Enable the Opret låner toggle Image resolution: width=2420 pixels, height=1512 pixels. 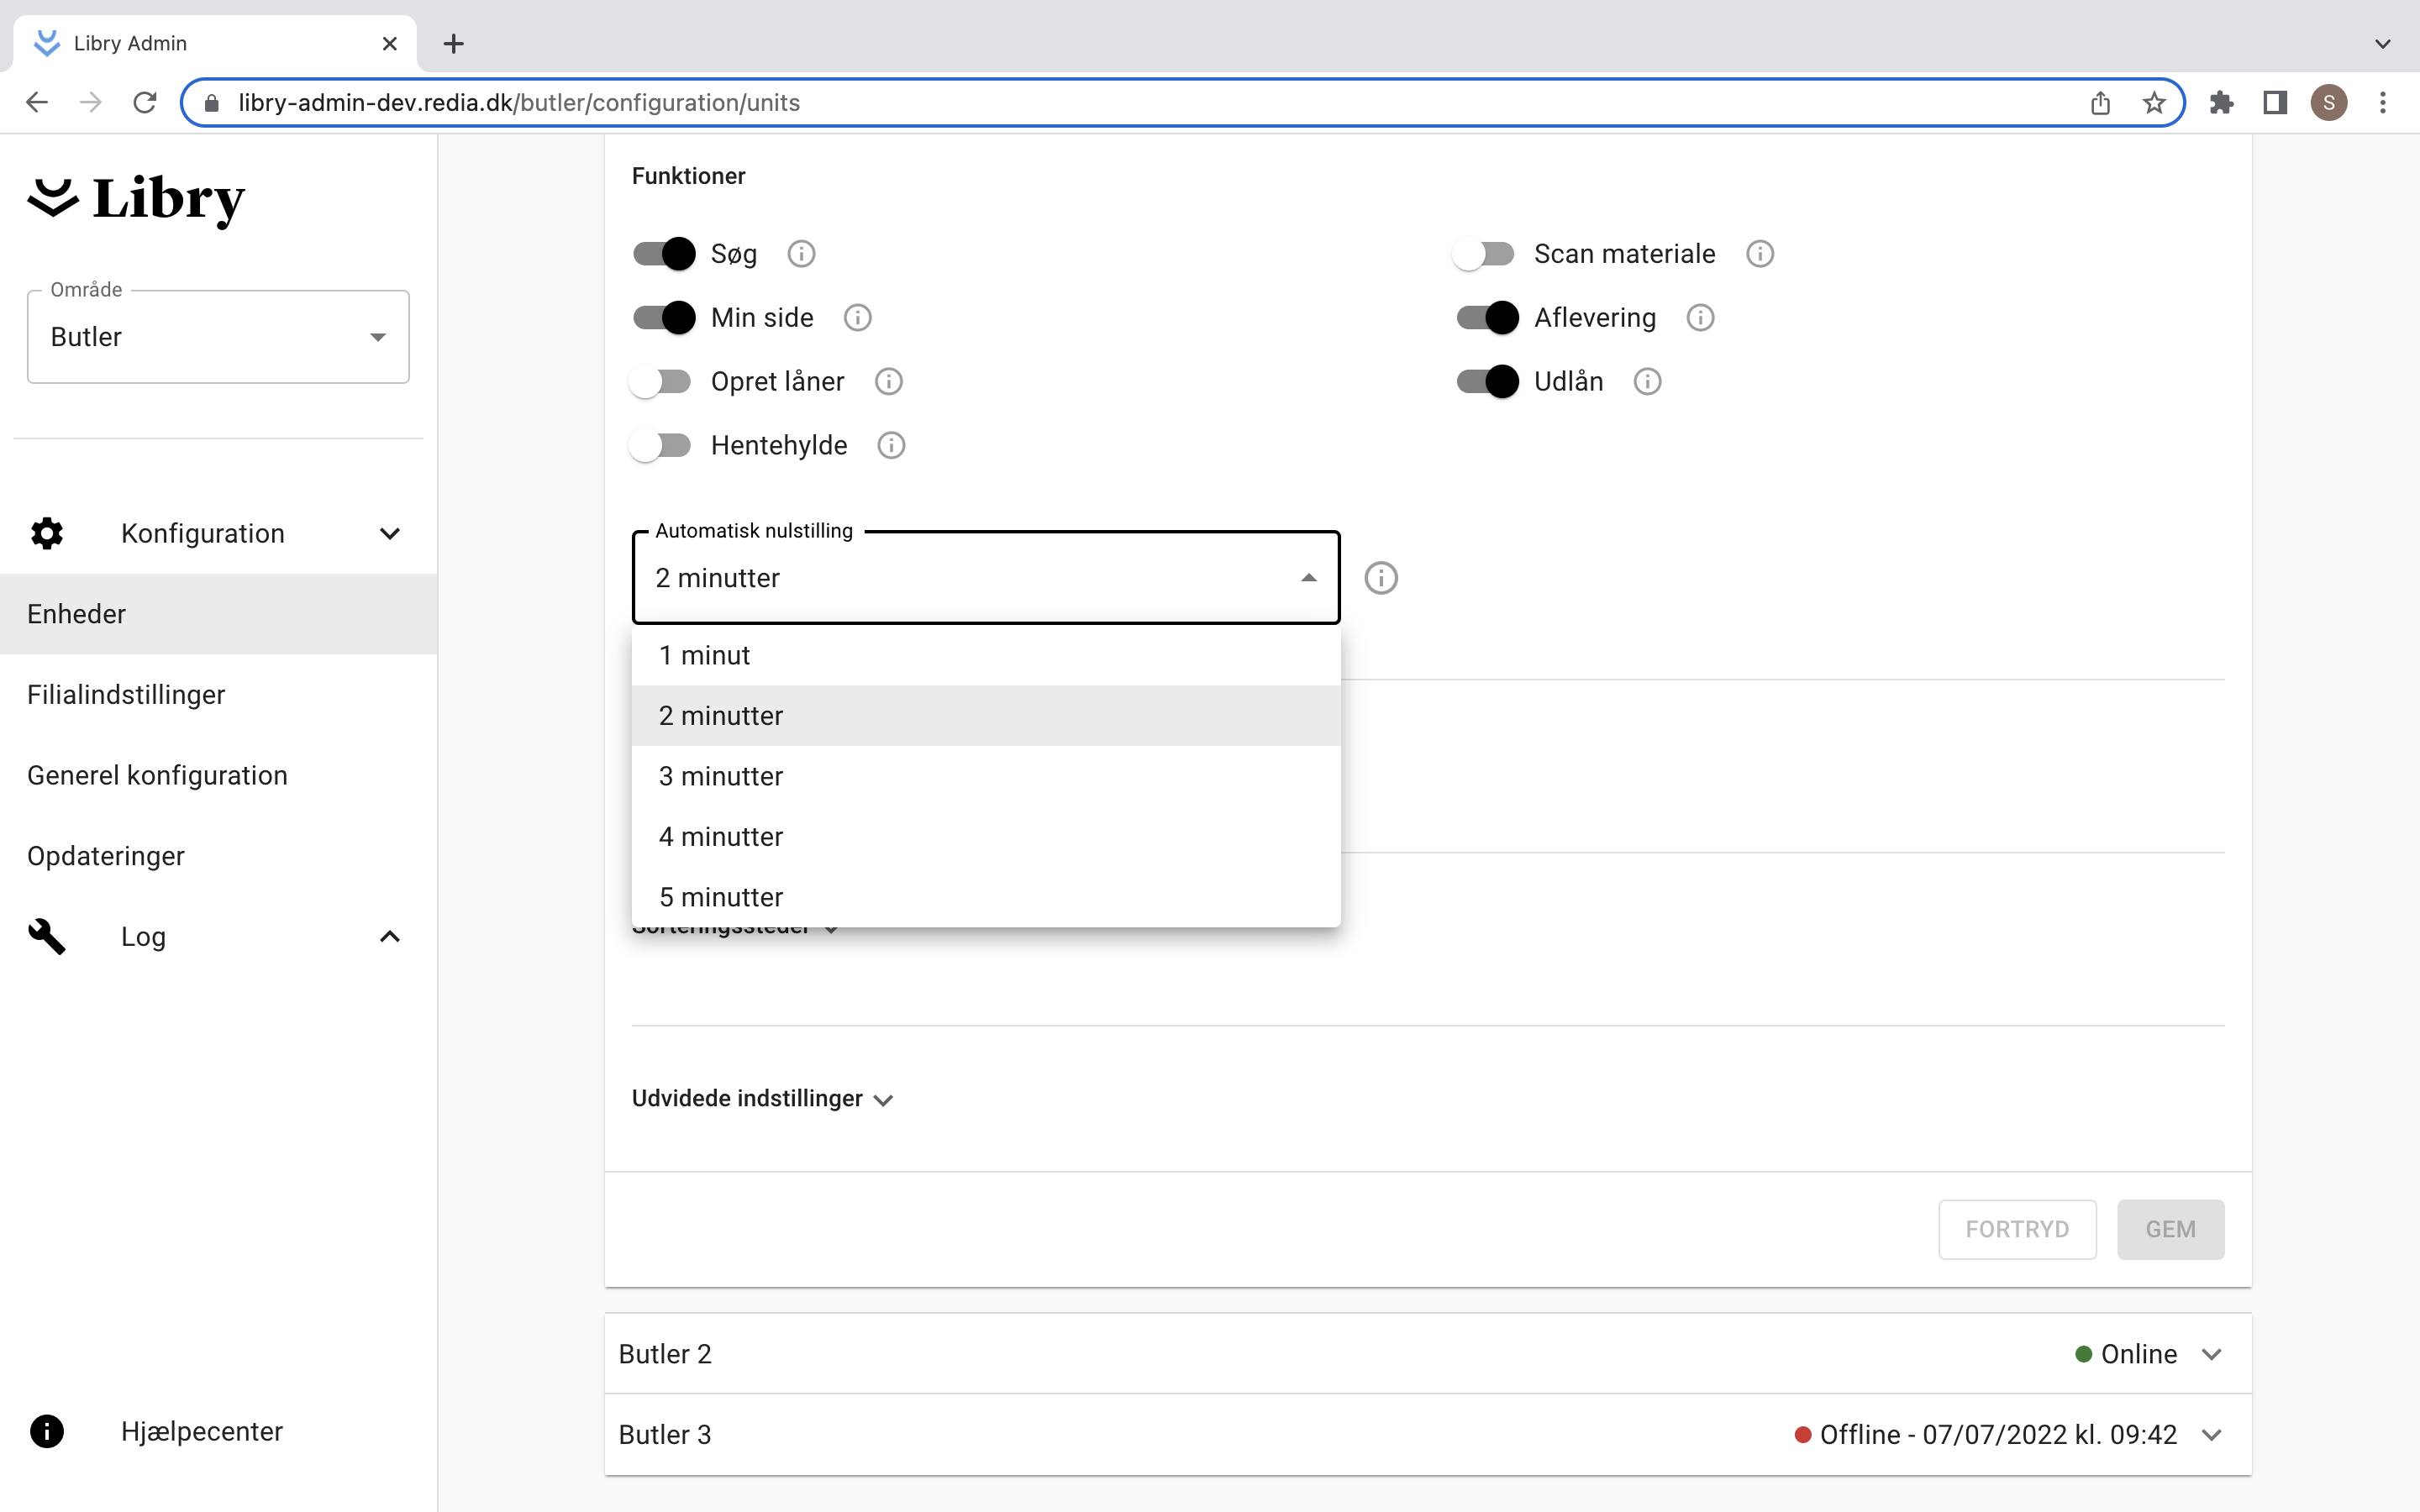(x=661, y=381)
